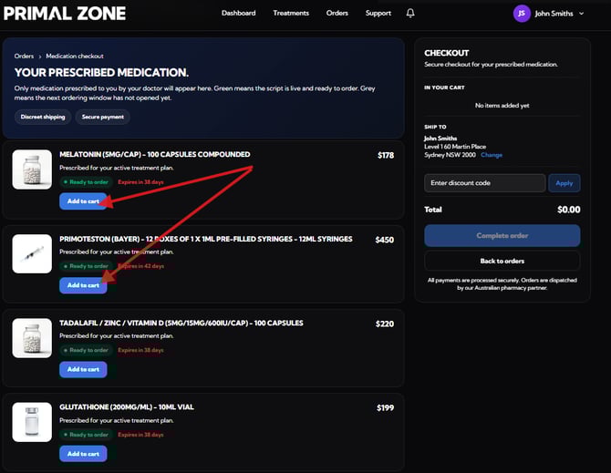
Task: Click Change shipping address link
Action: (492, 155)
